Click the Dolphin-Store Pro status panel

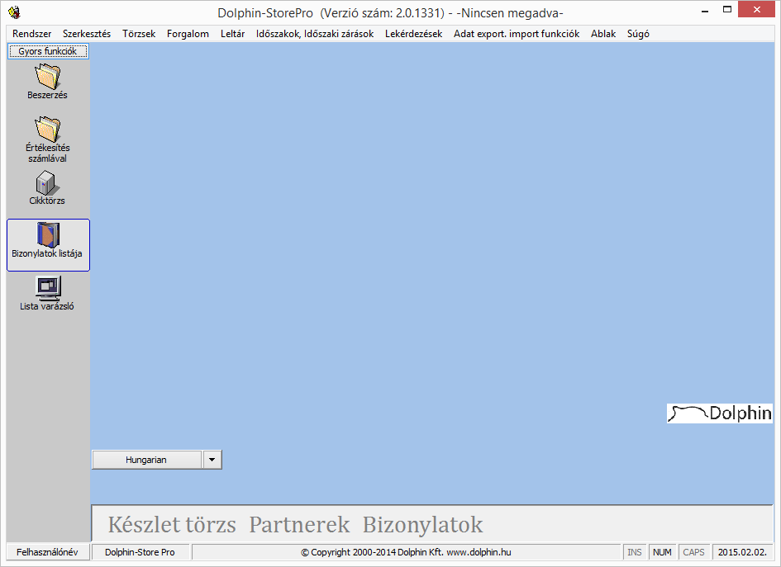[x=140, y=552]
